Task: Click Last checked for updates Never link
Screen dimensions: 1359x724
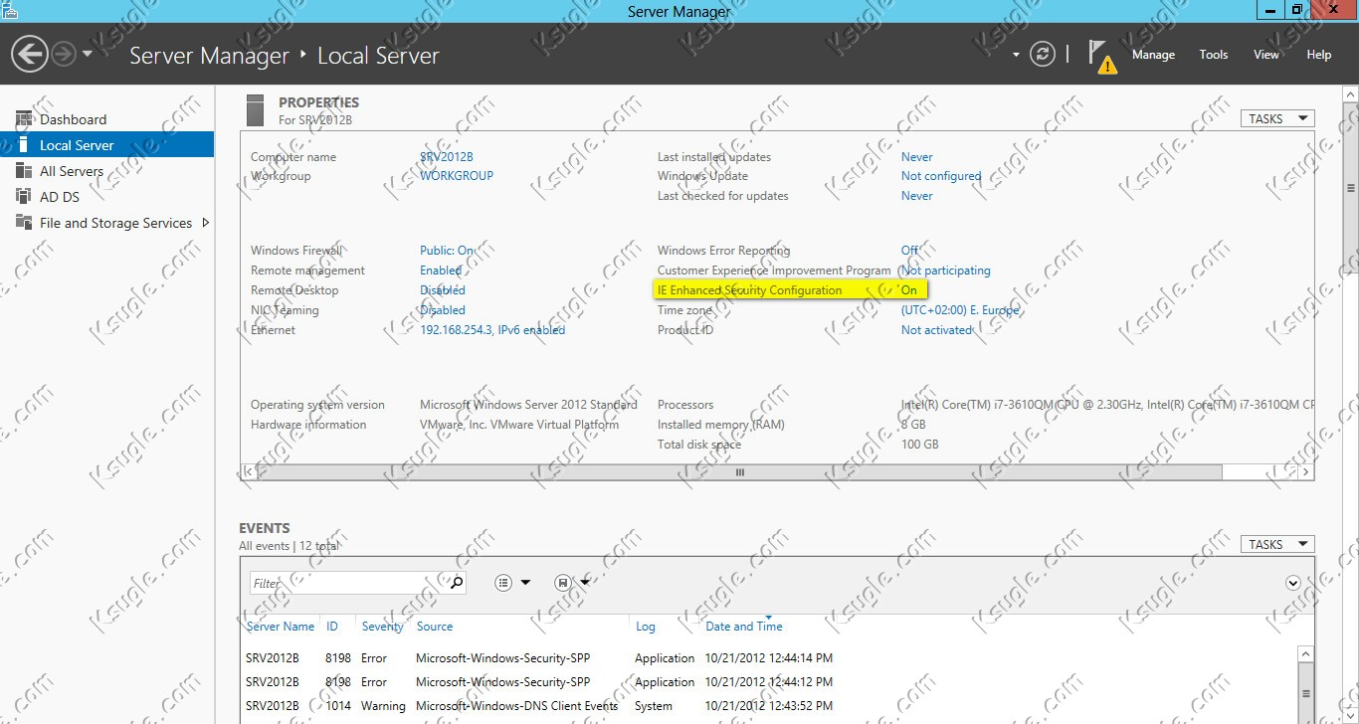Action: coord(917,196)
